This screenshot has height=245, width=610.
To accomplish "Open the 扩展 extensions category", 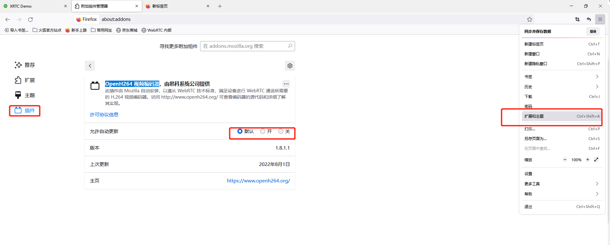I will click(25, 80).
